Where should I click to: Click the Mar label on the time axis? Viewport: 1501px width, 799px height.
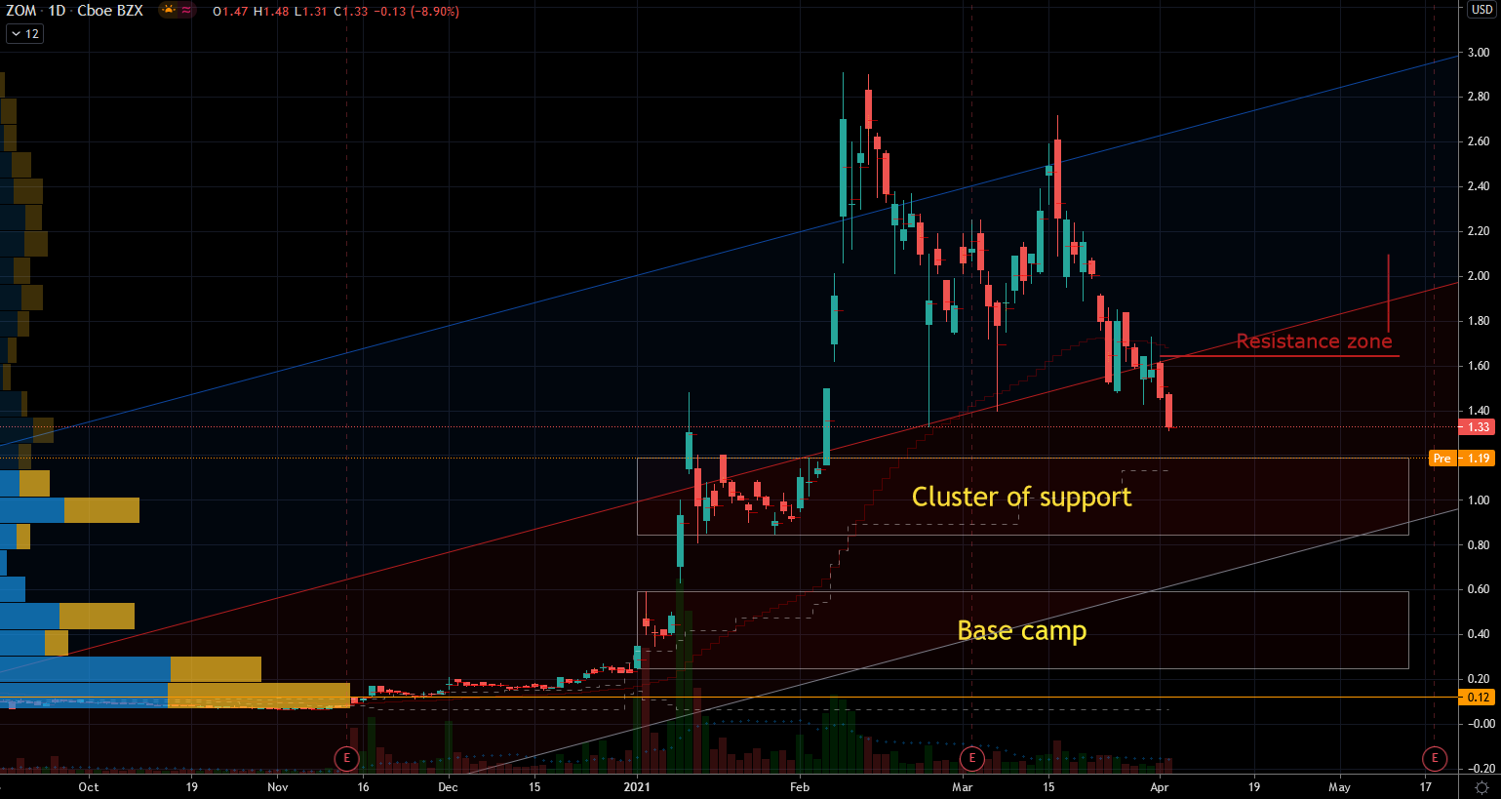click(x=963, y=786)
